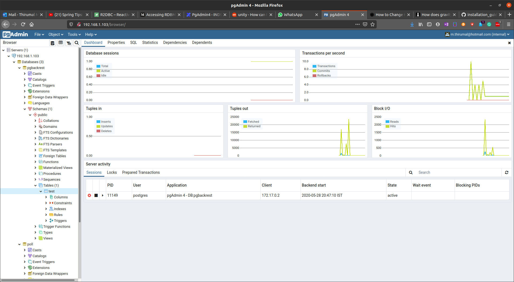Open the Prepared Transactions tab
The width and height of the screenshot is (514, 282).
141,172
